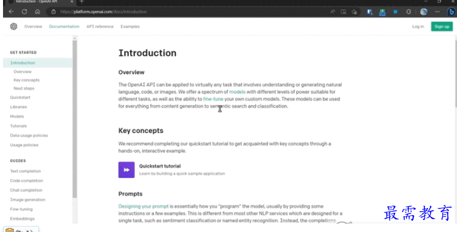The image size is (457, 232).
Task: Click the OpenAI logo icon
Action: coord(14,26)
